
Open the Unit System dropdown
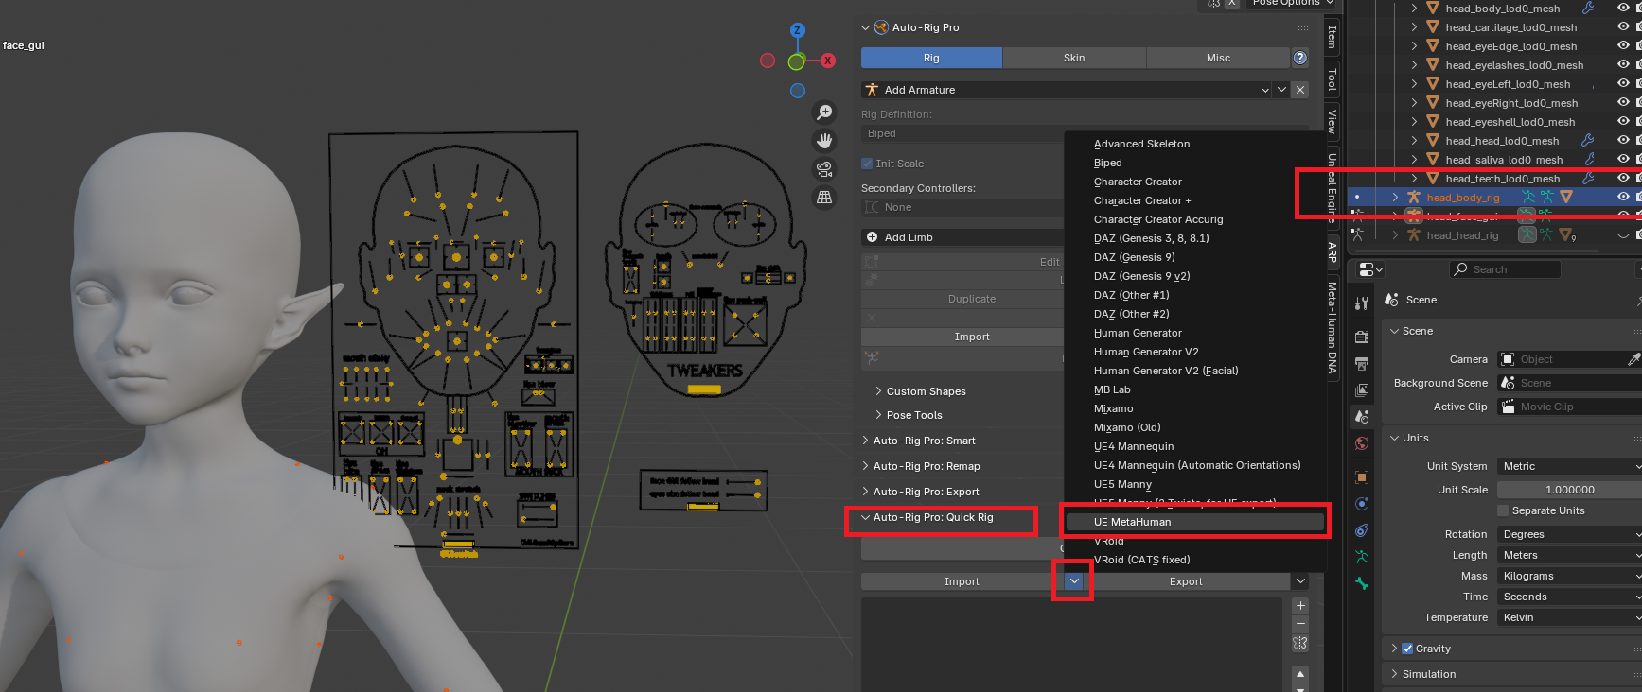pos(1568,466)
